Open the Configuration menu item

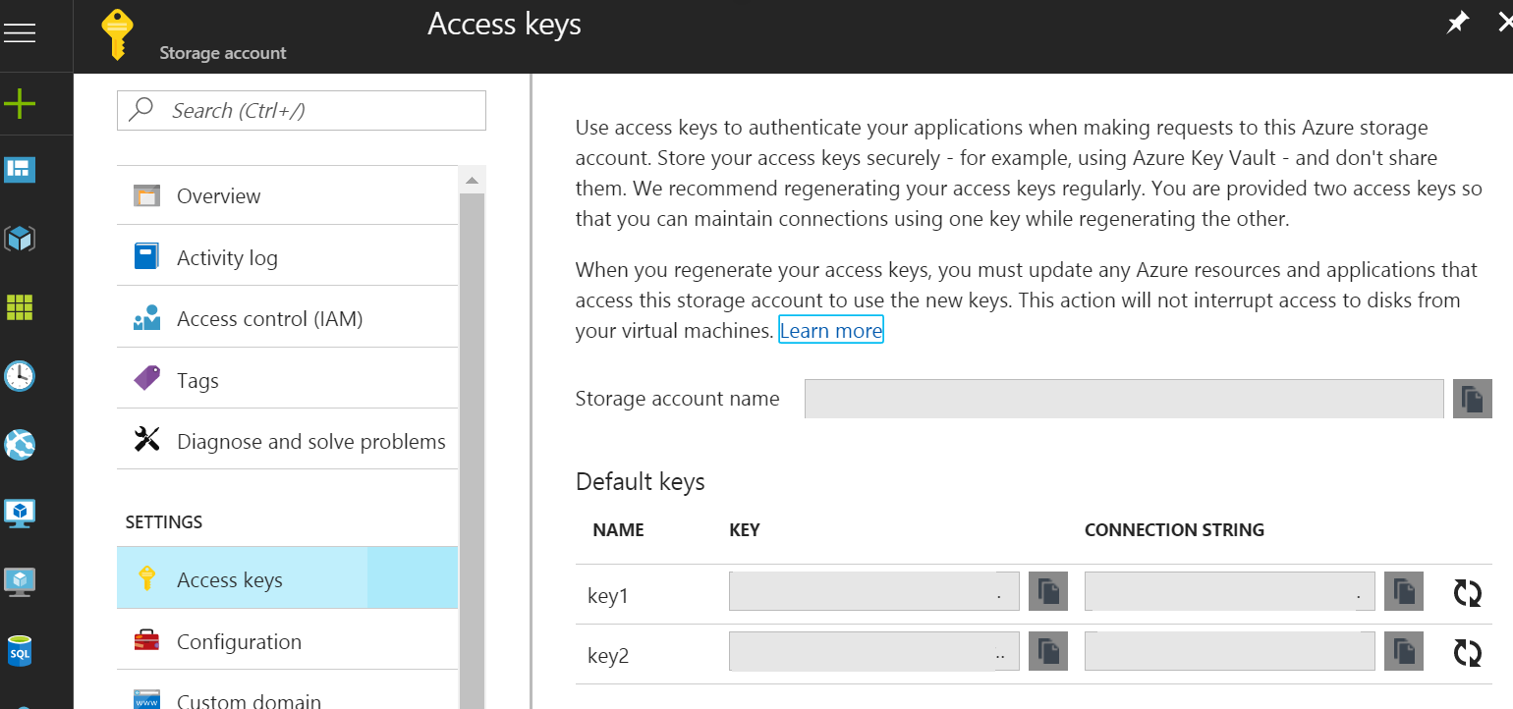pyautogui.click(x=287, y=641)
